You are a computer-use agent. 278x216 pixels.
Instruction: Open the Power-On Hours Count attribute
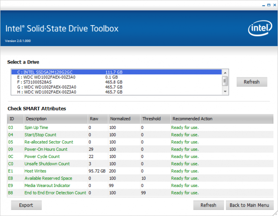(x=46, y=149)
